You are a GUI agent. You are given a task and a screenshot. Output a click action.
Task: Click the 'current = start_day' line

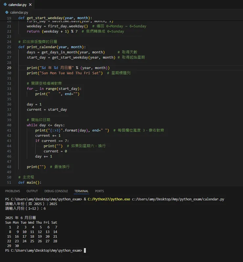pos(47,110)
